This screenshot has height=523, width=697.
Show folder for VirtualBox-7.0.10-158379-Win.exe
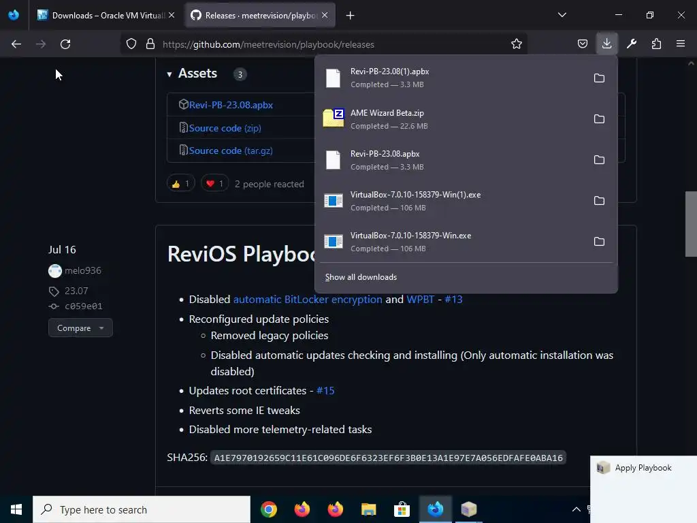click(x=599, y=242)
